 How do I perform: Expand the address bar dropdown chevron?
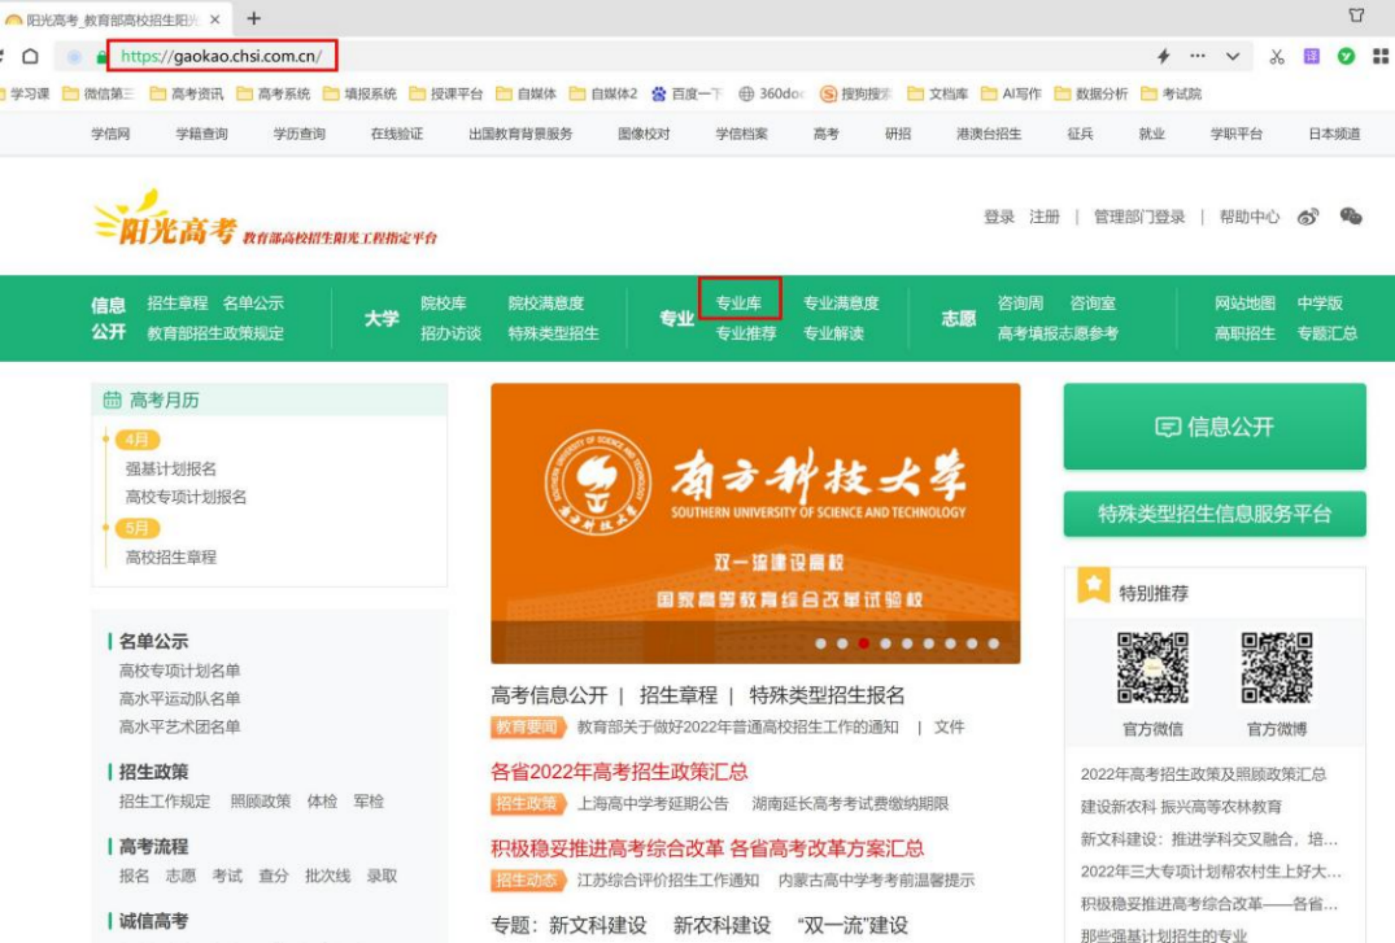click(1233, 56)
